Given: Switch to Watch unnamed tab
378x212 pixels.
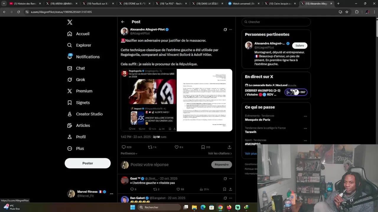Looking at the screenshot, I should (244, 4).
